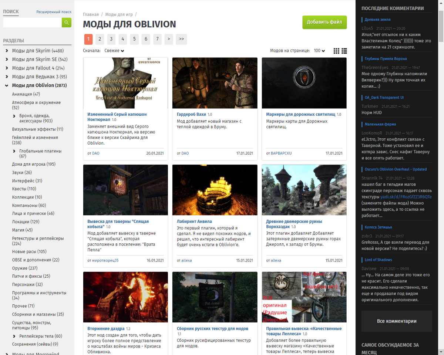444x355 pixels.
Task: Open the Свежие sort order dropdown
Action: pyautogui.click(x=114, y=51)
